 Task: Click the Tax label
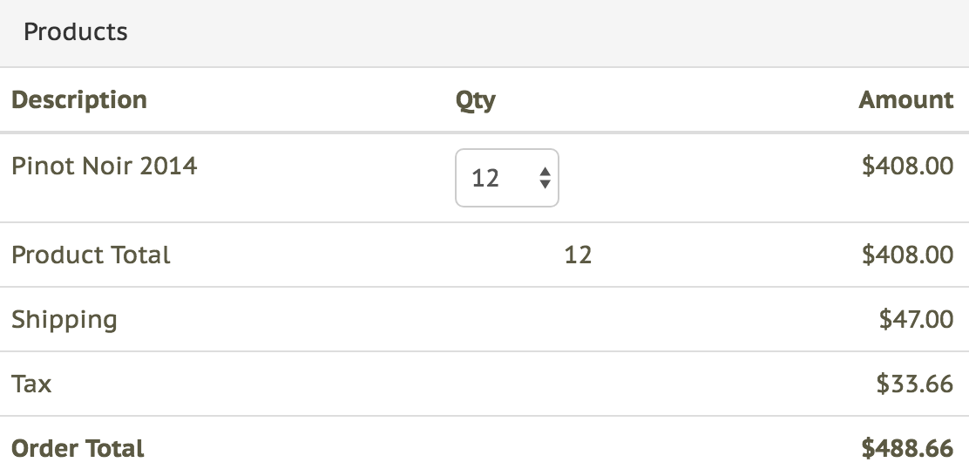pos(31,384)
